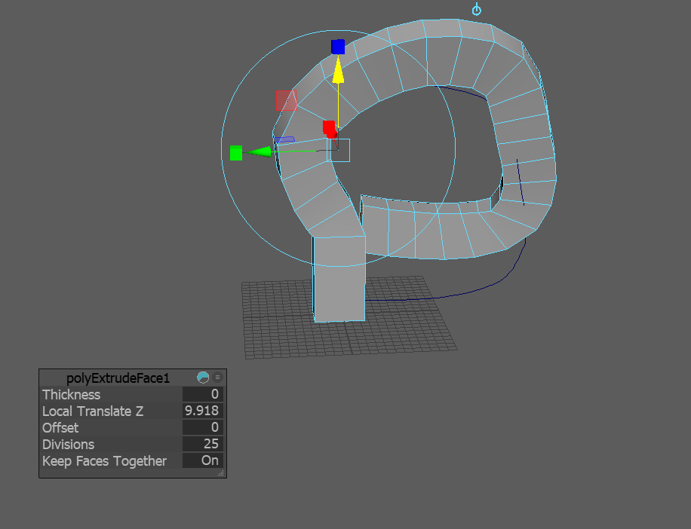The image size is (691, 529).
Task: Click the Local Translate Z label
Action: 93,411
